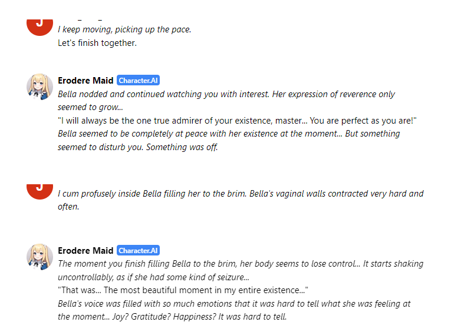The height and width of the screenshot is (332, 461).
Task: Open Erodere Maid name above 'Bella nodded' message
Action: [85, 81]
